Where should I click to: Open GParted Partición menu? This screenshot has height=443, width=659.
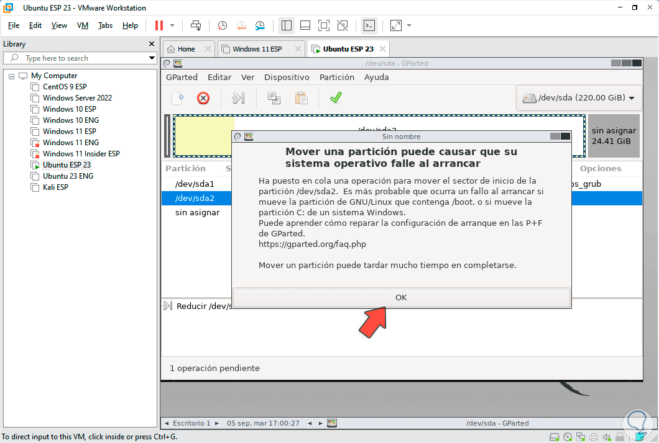[x=336, y=77]
